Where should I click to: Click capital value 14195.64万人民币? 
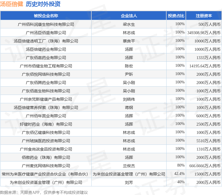point(205,66)
